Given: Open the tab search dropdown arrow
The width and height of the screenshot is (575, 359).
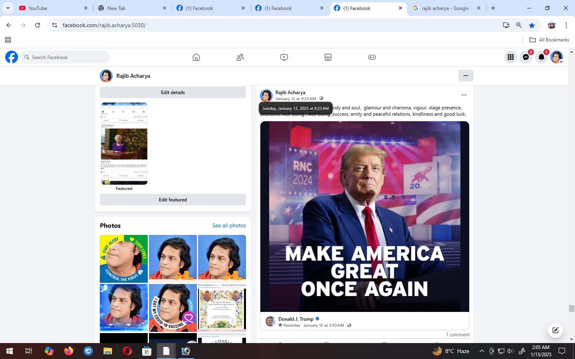Looking at the screenshot, I should 8,8.
